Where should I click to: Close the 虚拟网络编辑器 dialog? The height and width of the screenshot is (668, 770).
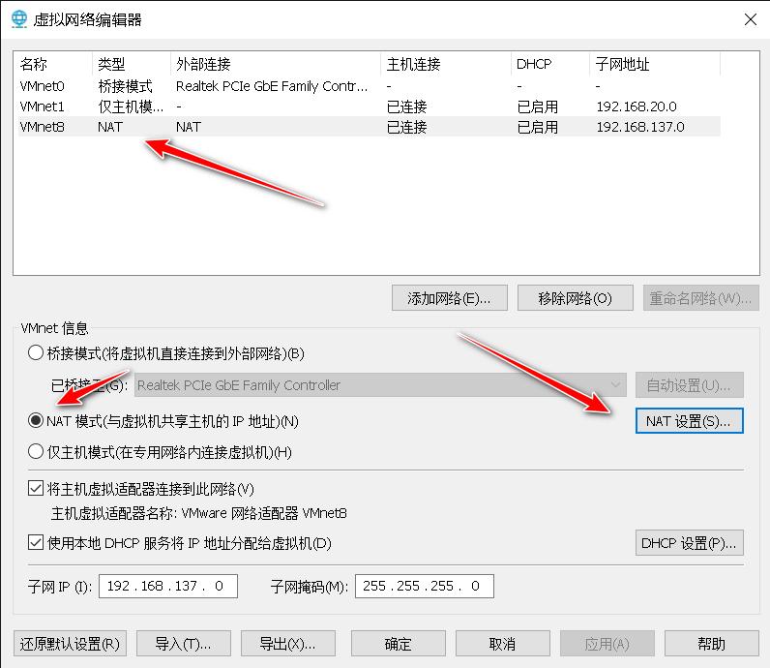click(x=750, y=19)
